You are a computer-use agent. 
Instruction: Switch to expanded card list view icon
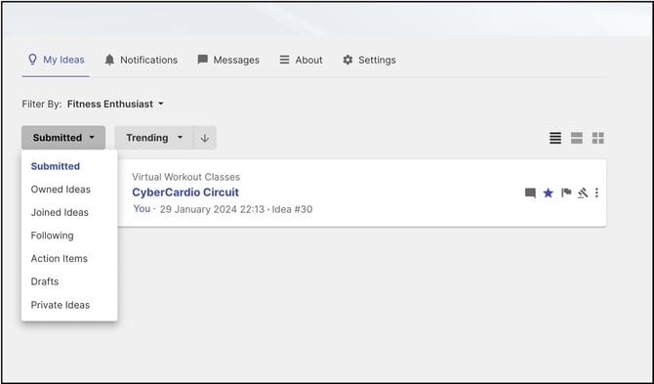click(x=577, y=138)
